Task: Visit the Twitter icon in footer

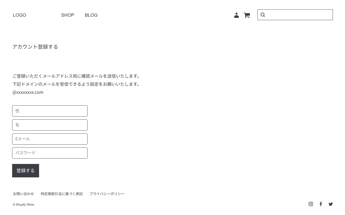Action: tap(331, 204)
